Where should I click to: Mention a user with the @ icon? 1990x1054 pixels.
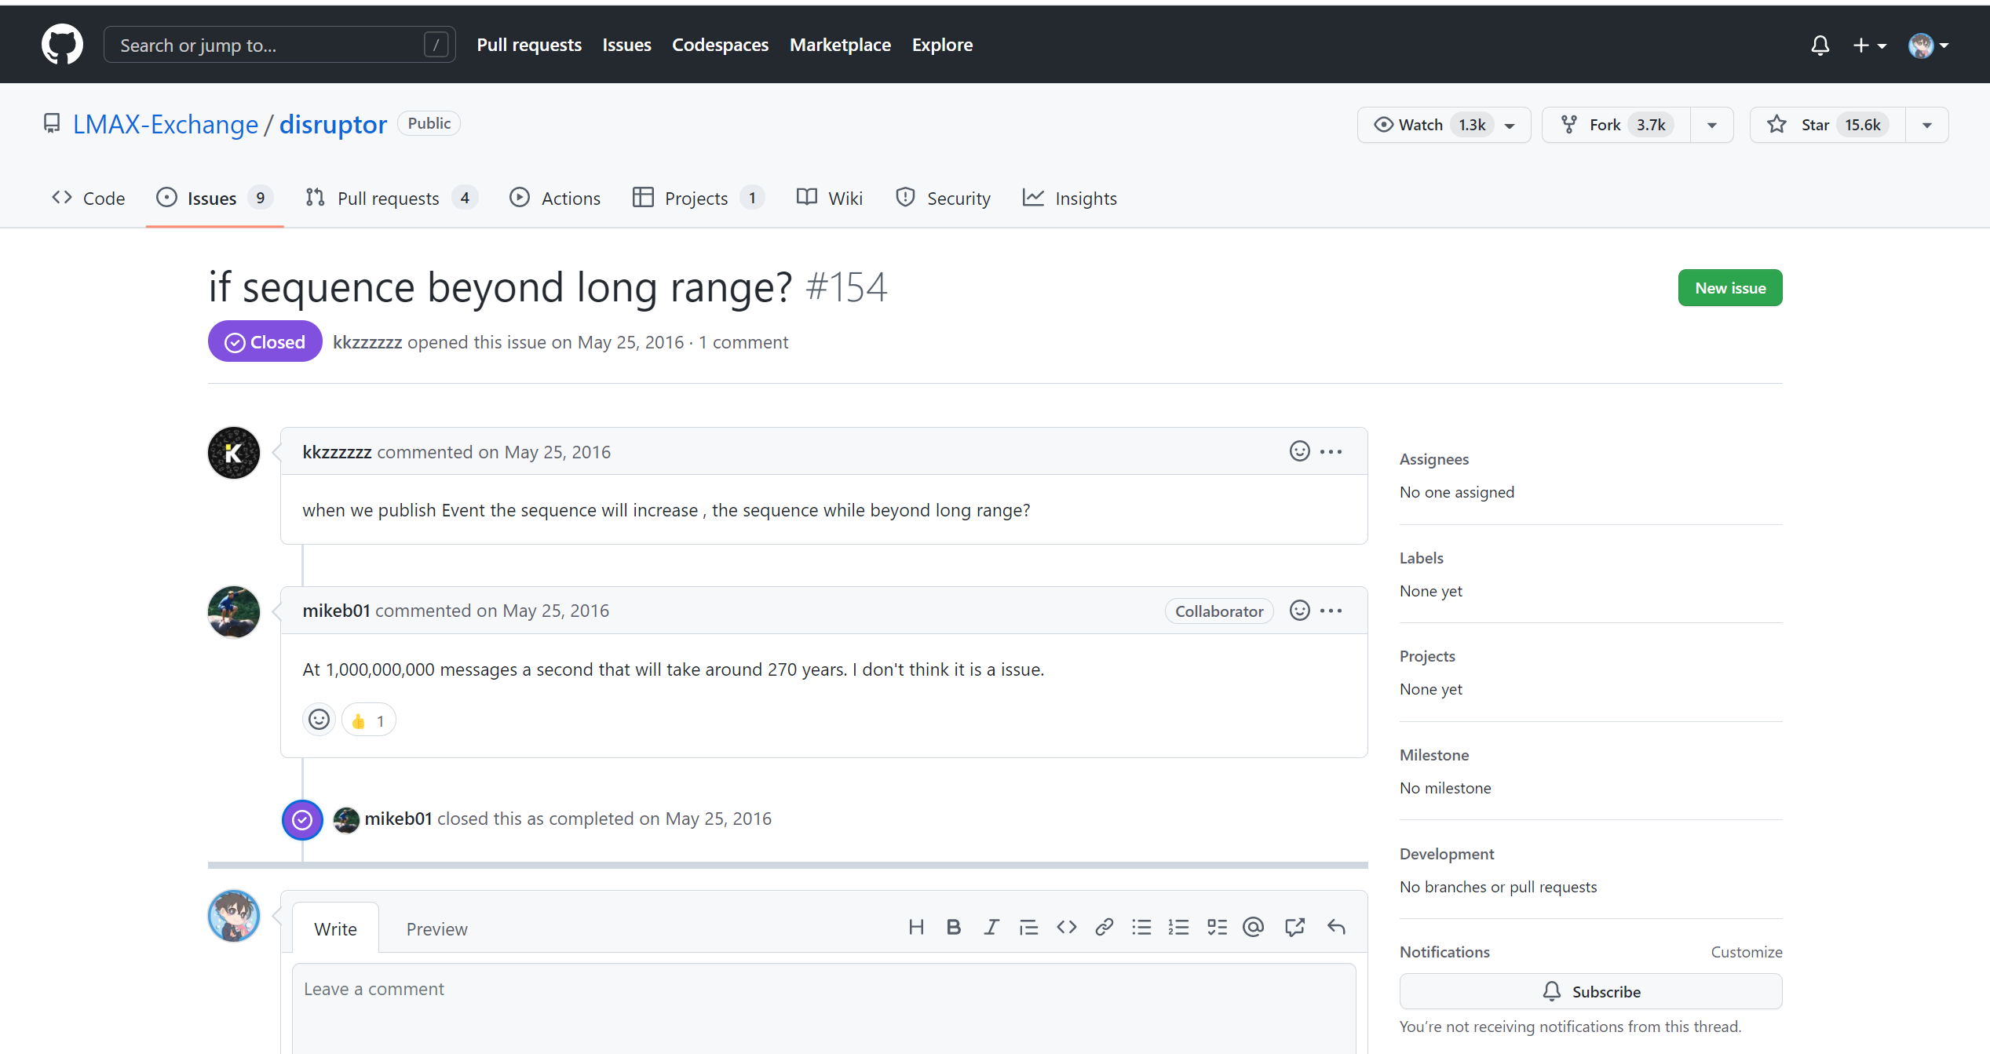click(x=1254, y=928)
